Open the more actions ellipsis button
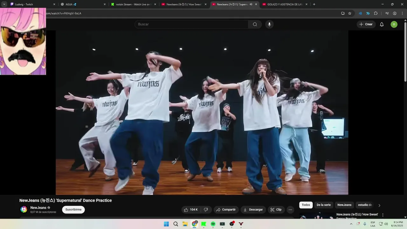The width and height of the screenshot is (407, 229). coord(290,210)
